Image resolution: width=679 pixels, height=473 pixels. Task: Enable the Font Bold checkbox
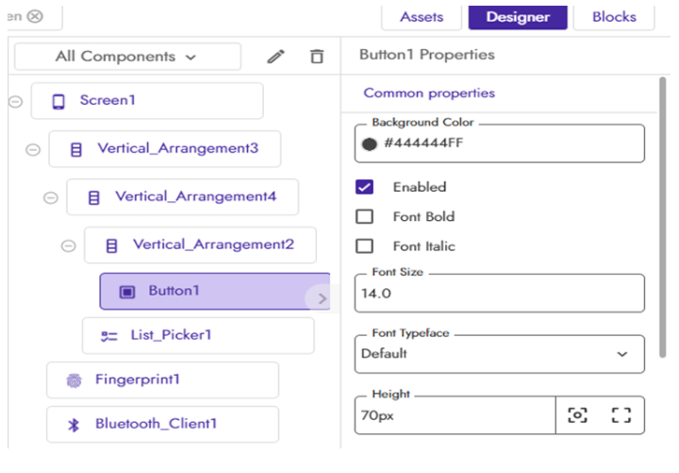(x=364, y=217)
